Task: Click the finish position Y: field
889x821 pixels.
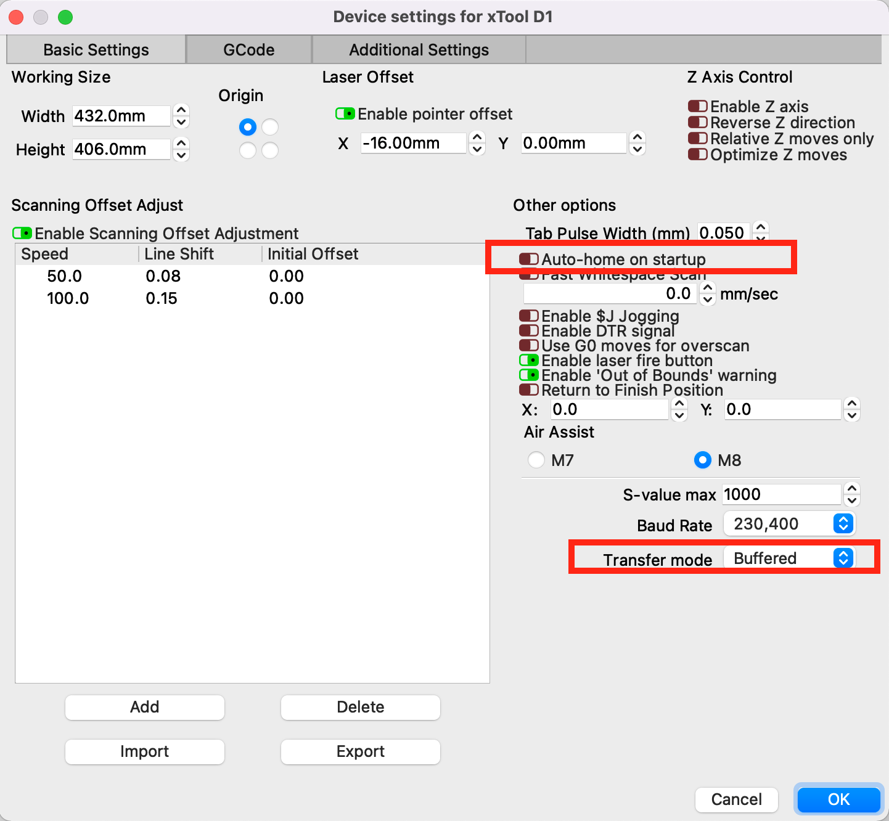Action: click(x=783, y=409)
